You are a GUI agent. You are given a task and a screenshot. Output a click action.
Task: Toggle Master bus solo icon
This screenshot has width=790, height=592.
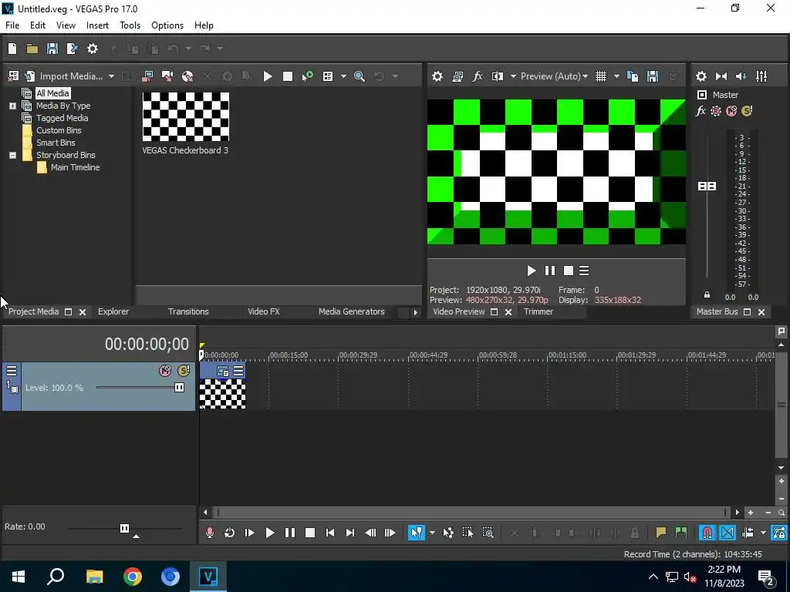[x=747, y=111]
